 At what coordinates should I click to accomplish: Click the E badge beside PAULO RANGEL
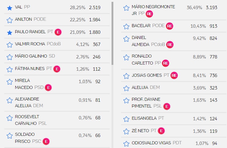(59, 32)
